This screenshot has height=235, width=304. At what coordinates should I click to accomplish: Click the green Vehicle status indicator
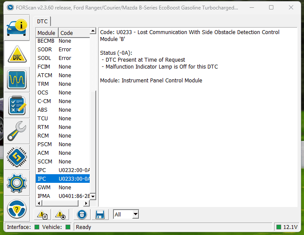pos(68,227)
